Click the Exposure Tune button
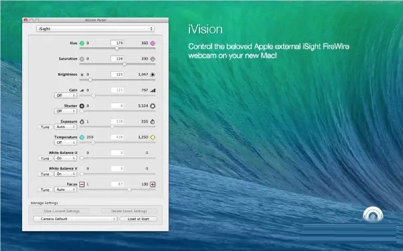Screen dimensions: 403x251 point(45,127)
